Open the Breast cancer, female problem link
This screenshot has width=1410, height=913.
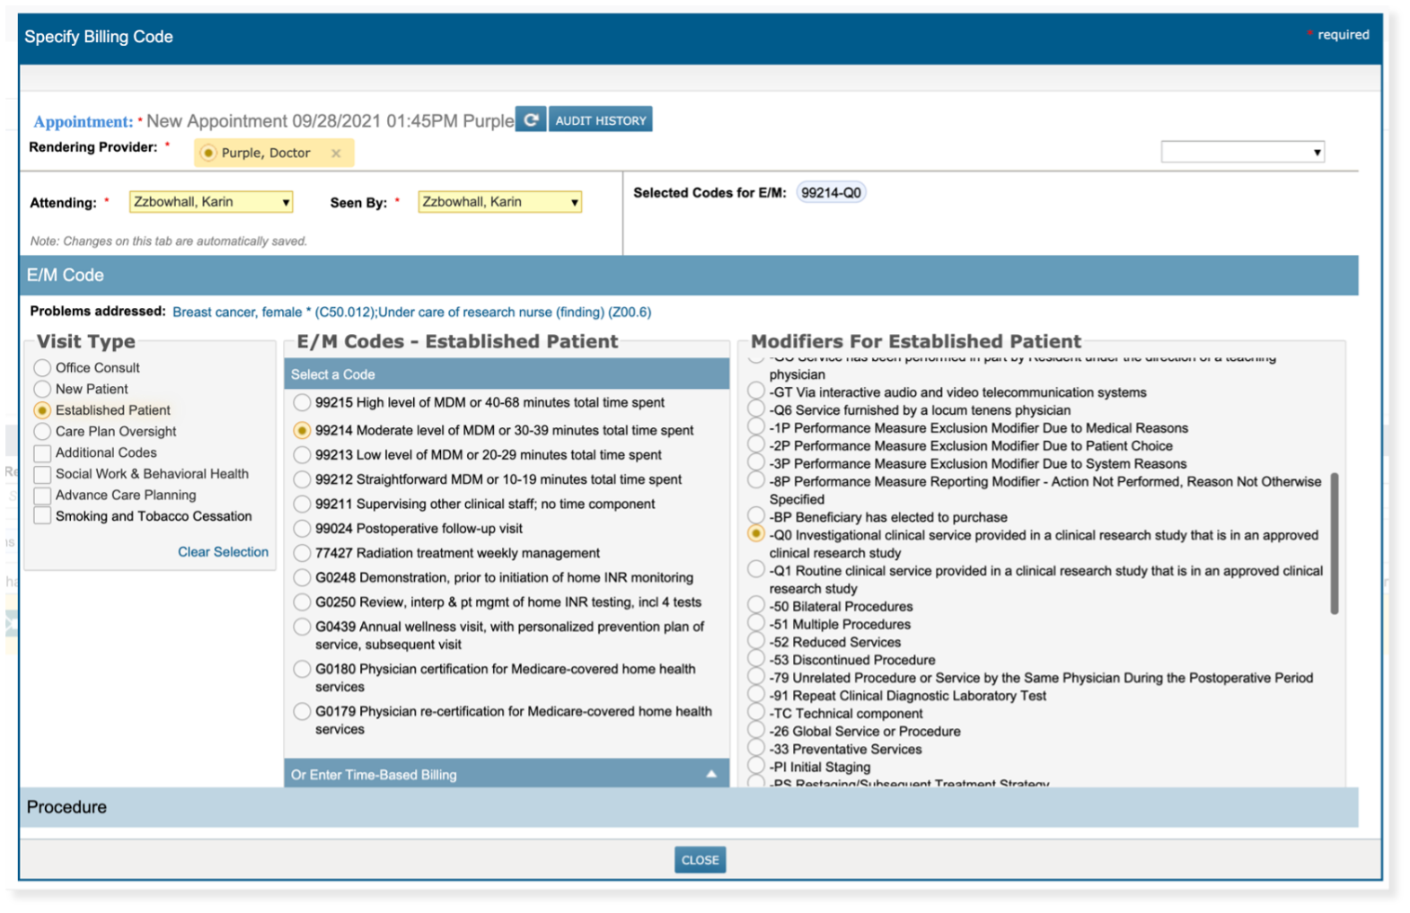[237, 312]
